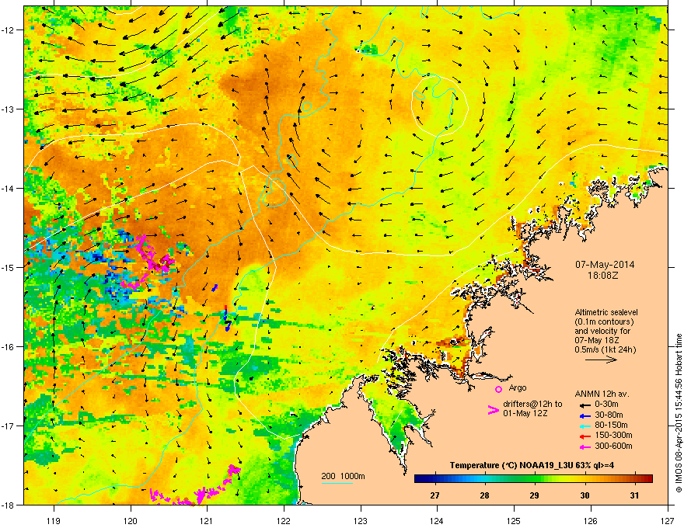Click the dark blue end of the temperature colorbar
This screenshot has height=528, width=684.
click(x=420, y=479)
